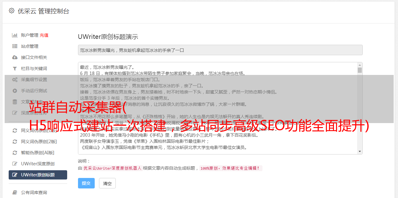The image size is (398, 198).
Task: Click the 100%原创，效果堪比专业编辑！ text
Action: pyautogui.click(x=231, y=168)
